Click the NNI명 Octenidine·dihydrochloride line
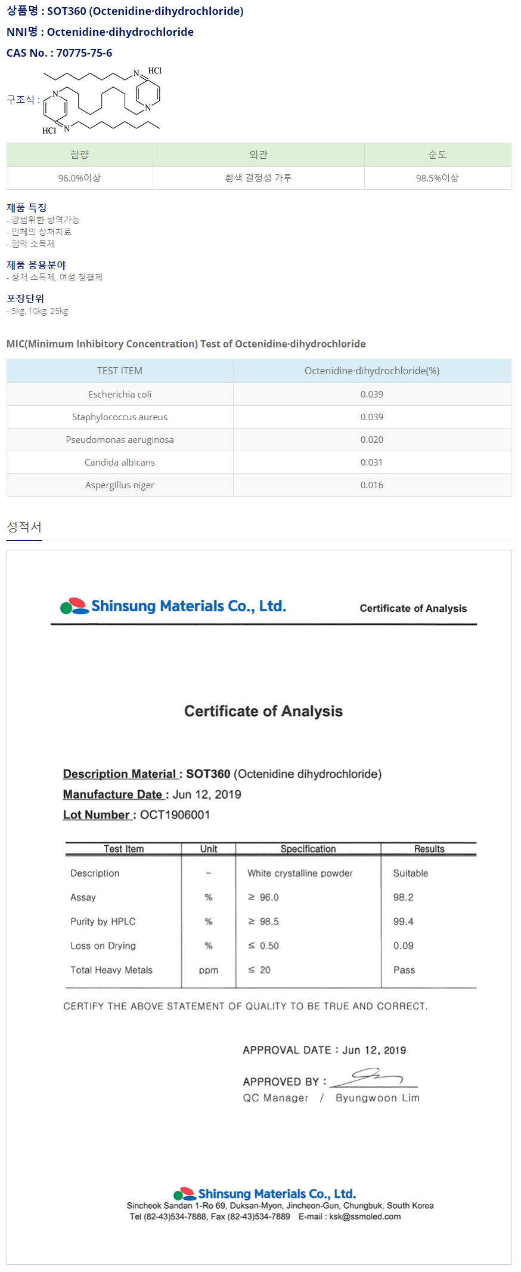The height and width of the screenshot is (1272, 521). coord(100,32)
